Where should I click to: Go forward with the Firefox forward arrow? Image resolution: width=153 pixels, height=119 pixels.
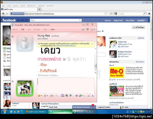(x=7, y=14)
